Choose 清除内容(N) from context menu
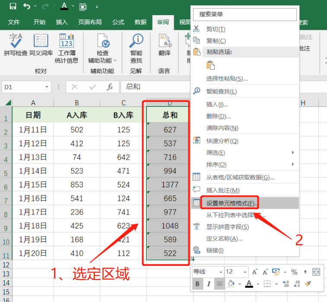327x302 pixels. tap(245, 128)
